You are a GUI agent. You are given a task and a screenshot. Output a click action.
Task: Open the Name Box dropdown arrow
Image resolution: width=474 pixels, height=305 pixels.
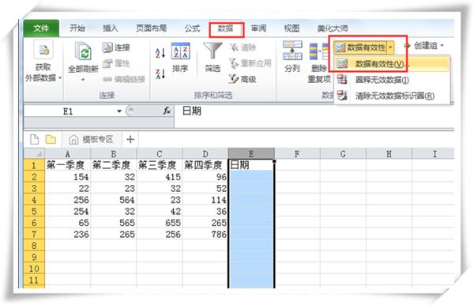coord(119,111)
